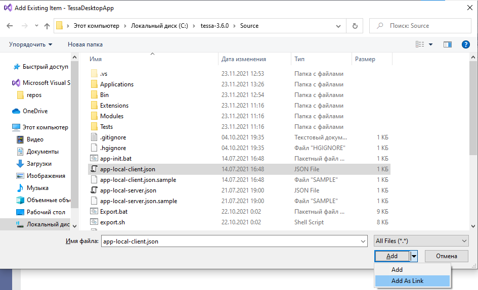
Task: Select Загрузки in the navigation pane
Action: tap(39, 164)
